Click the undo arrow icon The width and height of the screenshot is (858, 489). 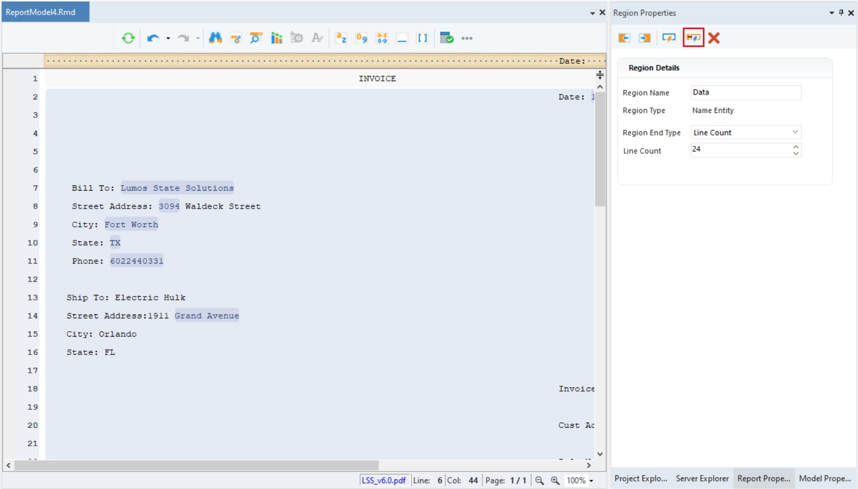click(153, 38)
